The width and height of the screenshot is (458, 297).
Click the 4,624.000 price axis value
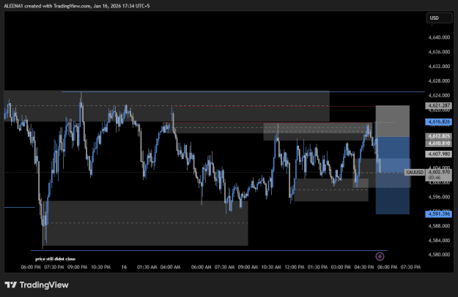click(x=439, y=95)
